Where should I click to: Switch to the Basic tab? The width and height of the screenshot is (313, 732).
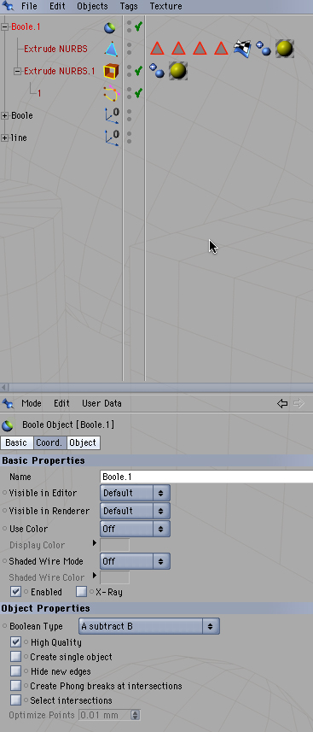coord(17,442)
